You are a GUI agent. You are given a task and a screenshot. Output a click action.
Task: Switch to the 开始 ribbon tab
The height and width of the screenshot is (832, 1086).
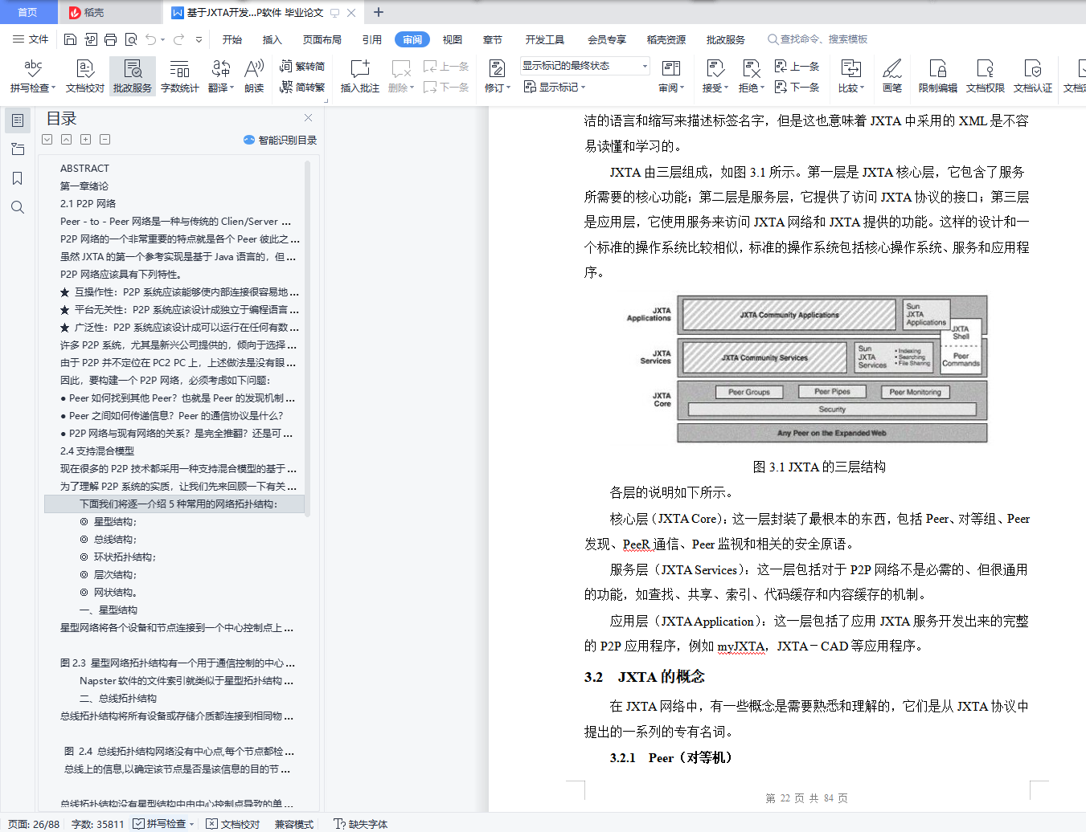point(232,39)
